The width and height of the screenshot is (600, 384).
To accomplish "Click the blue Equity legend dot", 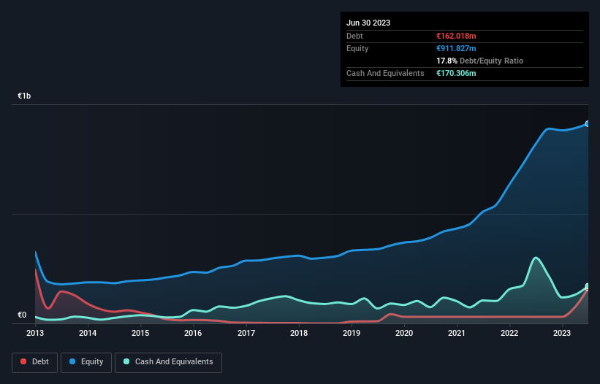I will tap(72, 361).
